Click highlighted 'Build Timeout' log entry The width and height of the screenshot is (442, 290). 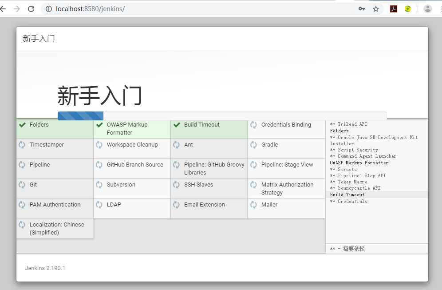(x=347, y=195)
